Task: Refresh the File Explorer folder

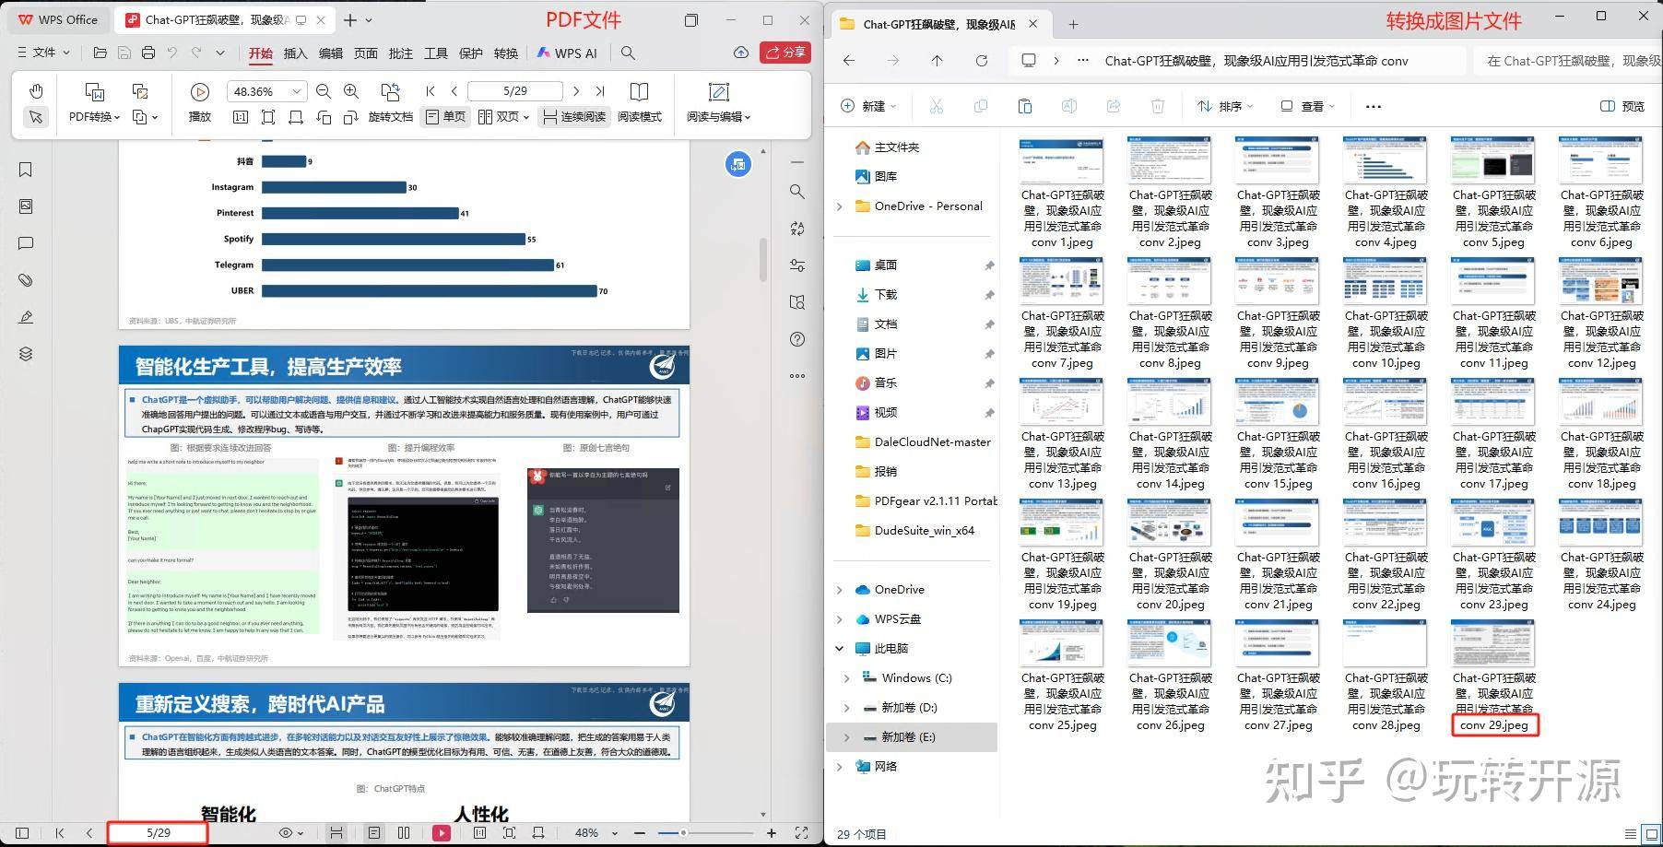Action: coord(982,61)
